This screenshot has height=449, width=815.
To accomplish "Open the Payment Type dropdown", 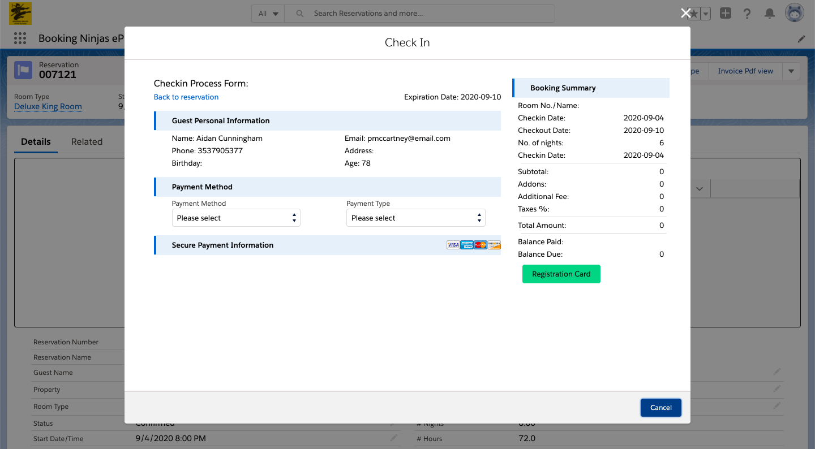I will coord(416,218).
